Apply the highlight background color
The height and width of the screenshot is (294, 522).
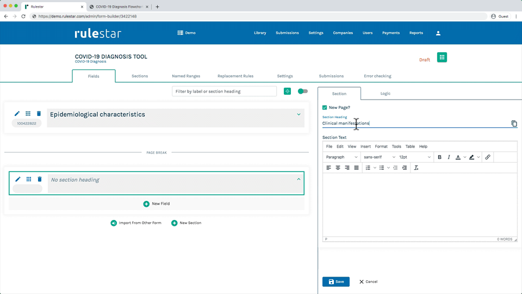tap(472, 157)
